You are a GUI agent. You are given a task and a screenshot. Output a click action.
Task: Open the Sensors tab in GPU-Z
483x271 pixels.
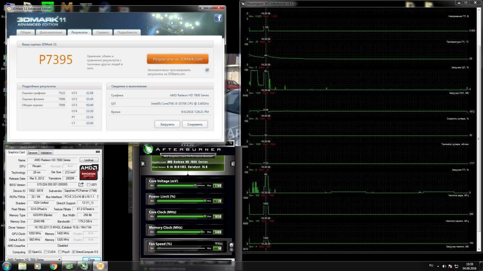click(33, 152)
